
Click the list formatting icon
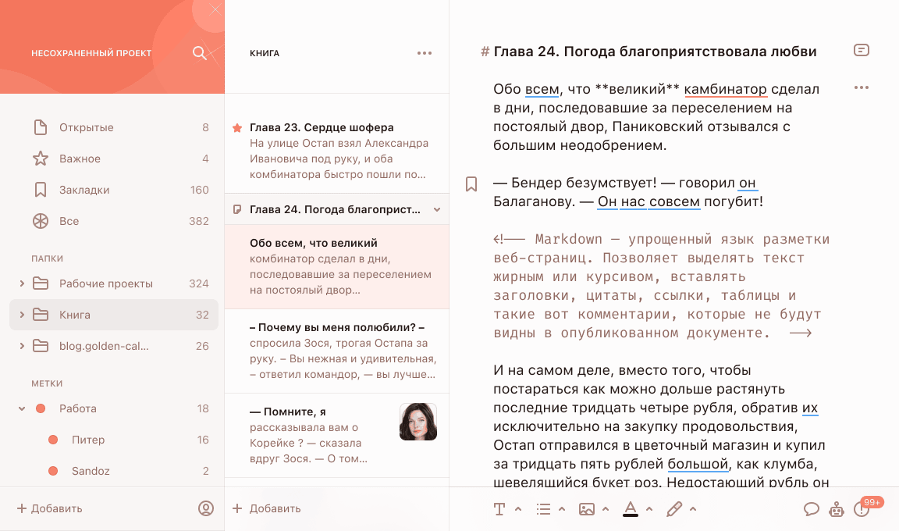coord(544,509)
